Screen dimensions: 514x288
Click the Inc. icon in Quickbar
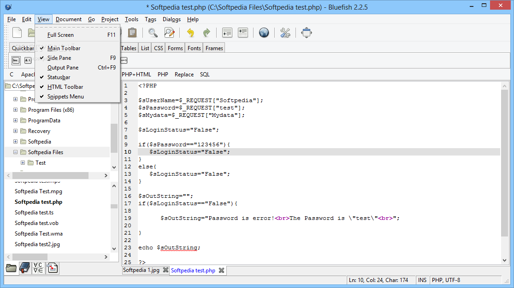(16, 61)
